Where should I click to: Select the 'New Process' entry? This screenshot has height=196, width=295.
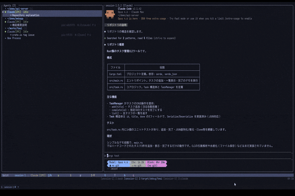14,38
